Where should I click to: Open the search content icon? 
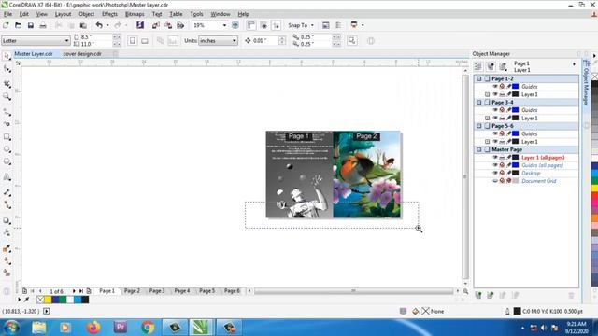coord(140,25)
